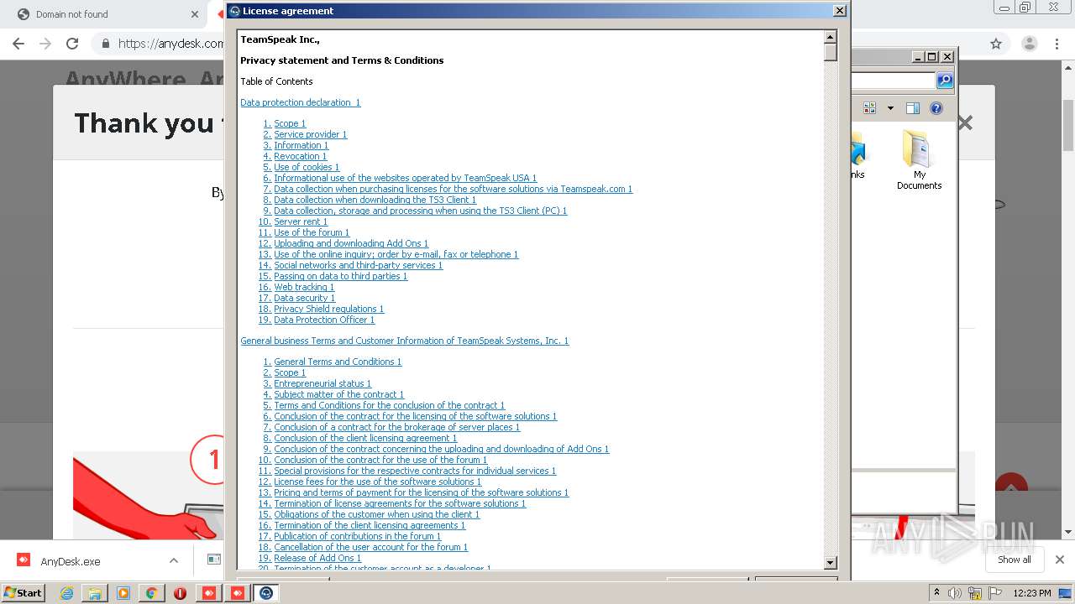Open the Opera browser taskbar icon

[180, 593]
